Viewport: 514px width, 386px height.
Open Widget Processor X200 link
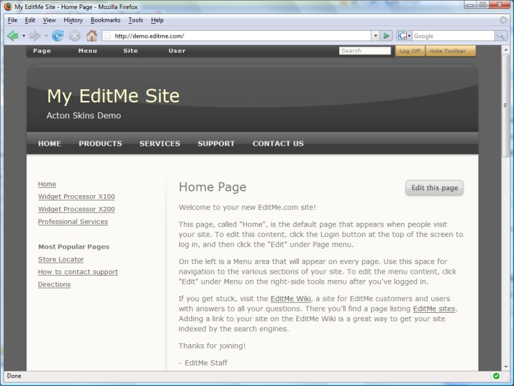pyautogui.click(x=76, y=209)
